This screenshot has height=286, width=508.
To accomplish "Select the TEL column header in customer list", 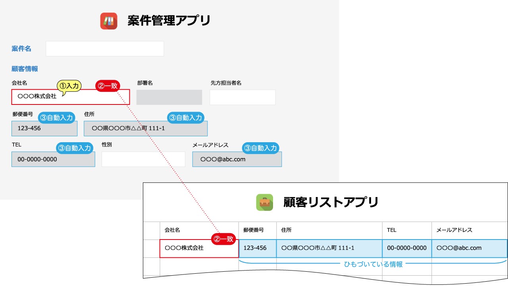I will [407, 230].
